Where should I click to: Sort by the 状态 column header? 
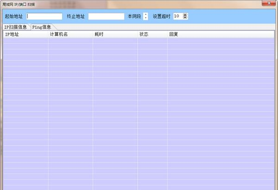(152, 34)
